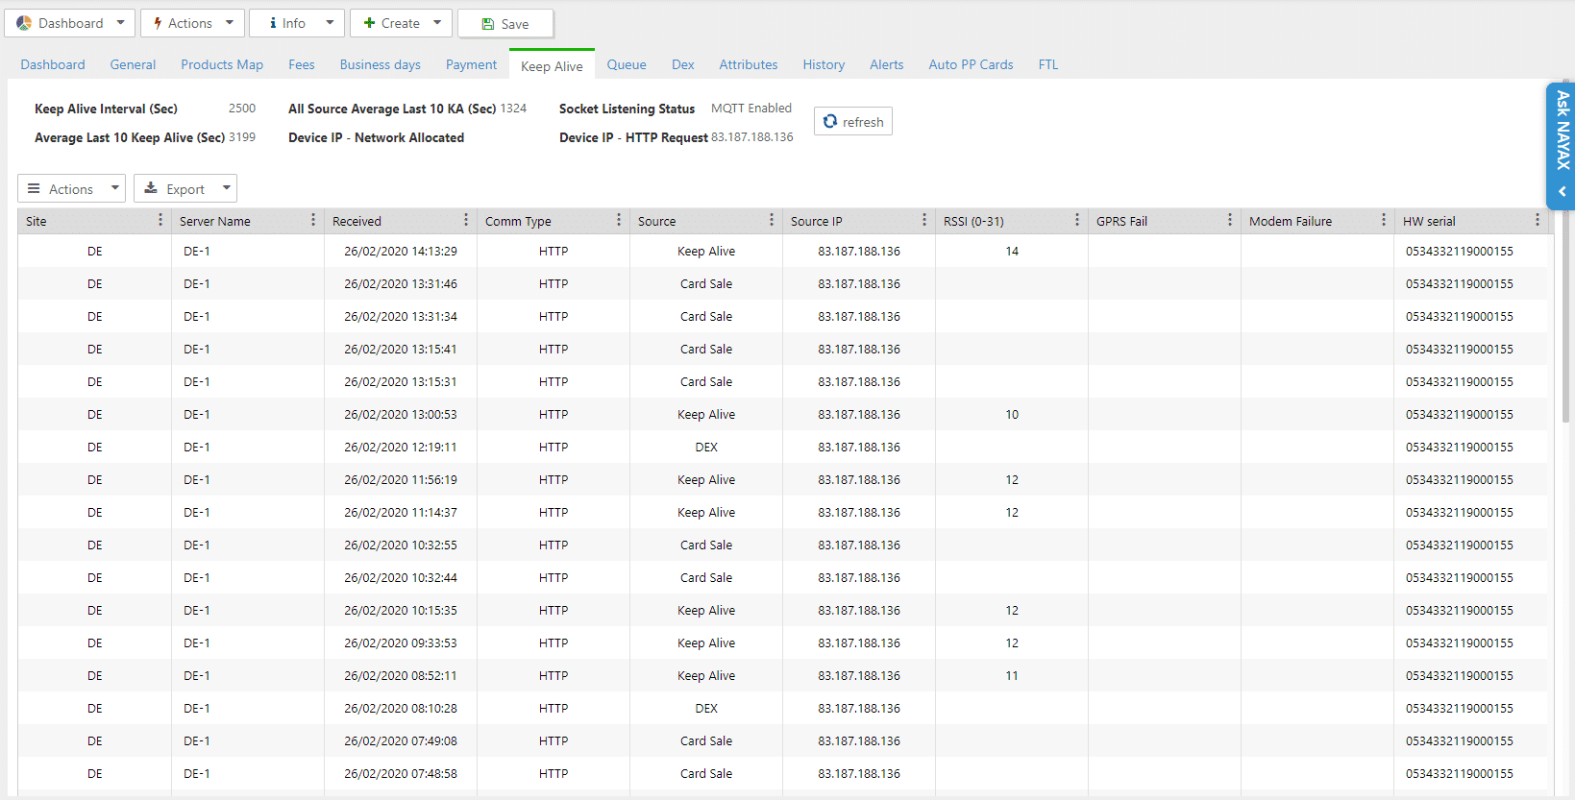
Task: Open the Server Name column options menu
Action: click(312, 221)
